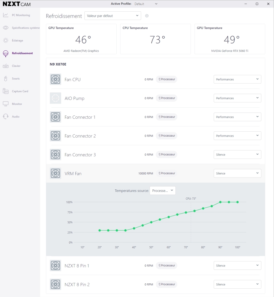Click the 10000 RPM value
This screenshot has width=274, height=297.
click(x=146, y=173)
